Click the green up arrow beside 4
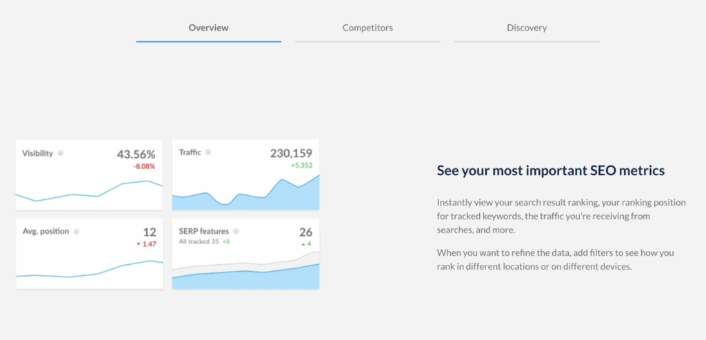Image resolution: width=706 pixels, height=340 pixels. click(x=302, y=244)
